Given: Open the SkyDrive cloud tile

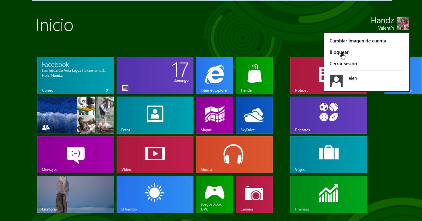Looking at the screenshot, I should tap(254, 115).
